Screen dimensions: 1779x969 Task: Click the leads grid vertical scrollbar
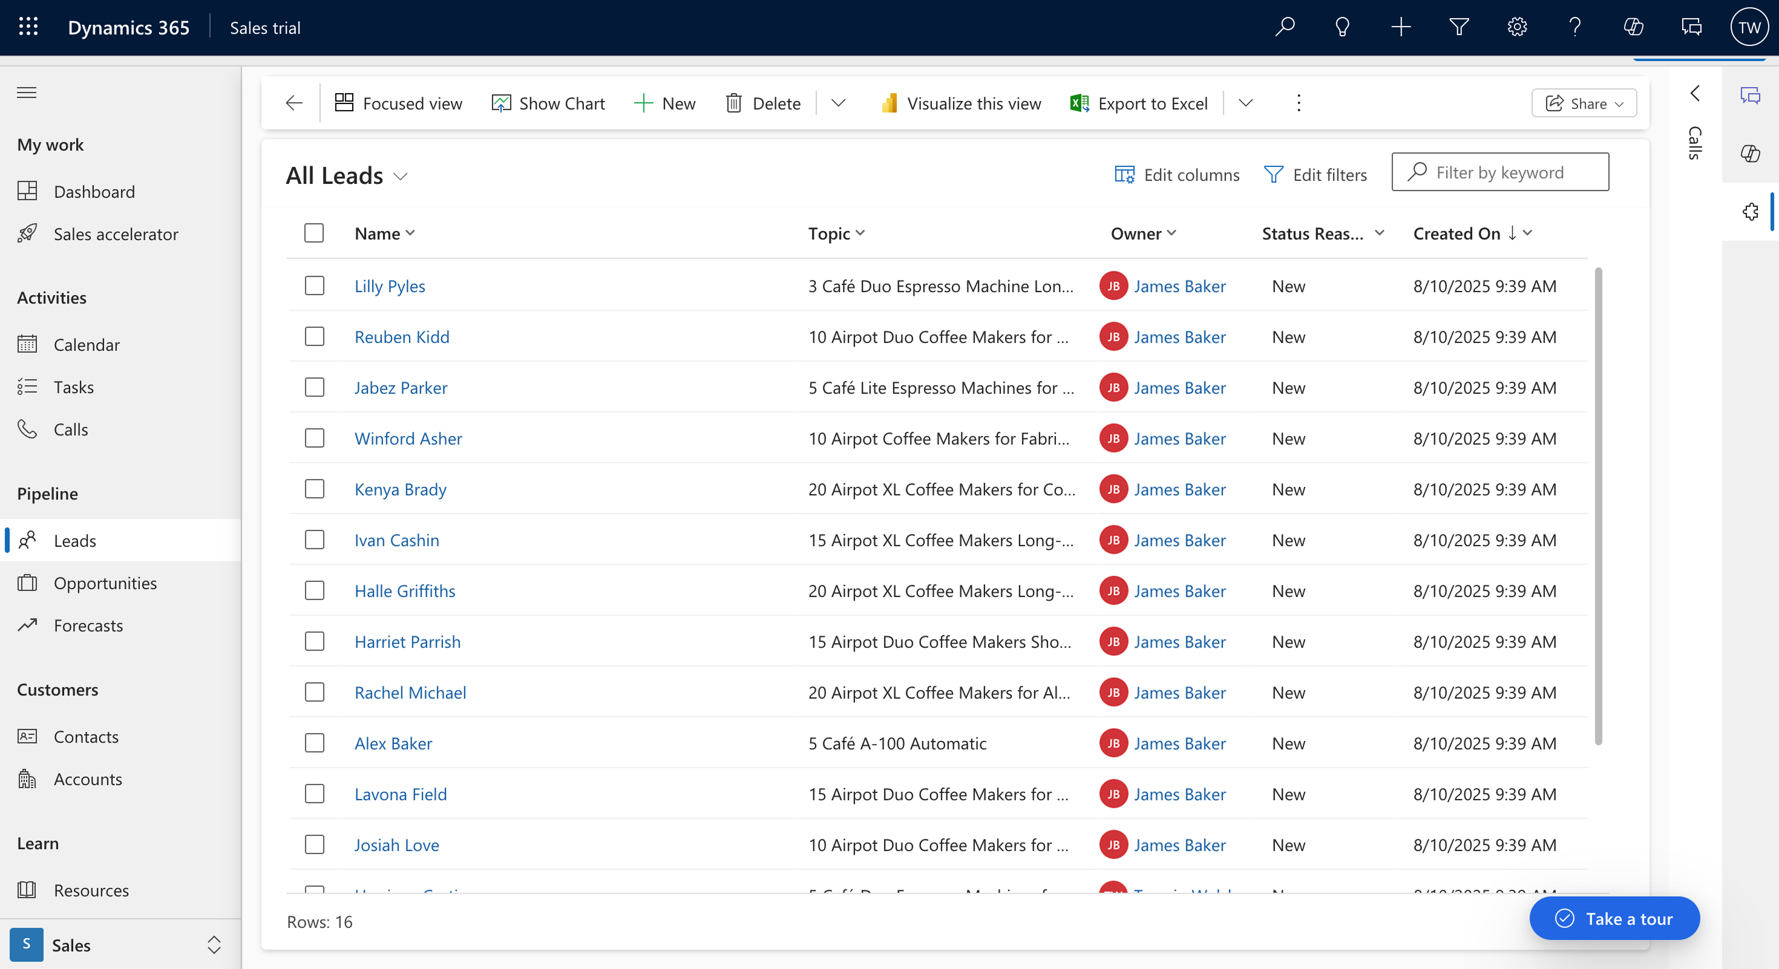1598,507
